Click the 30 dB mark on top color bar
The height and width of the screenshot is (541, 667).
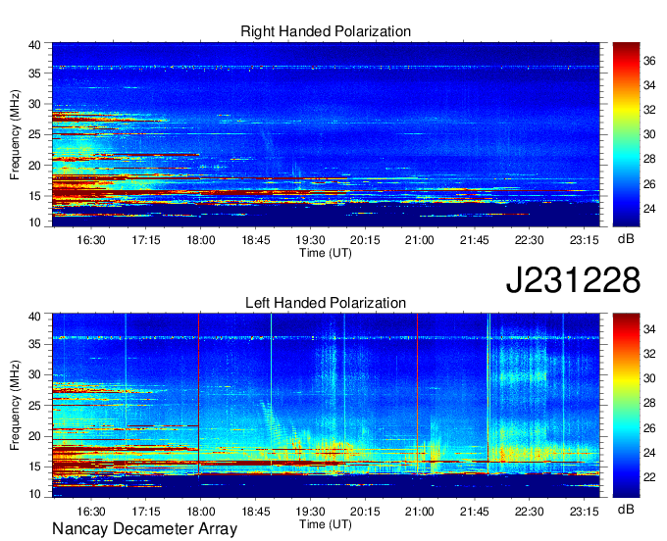click(649, 134)
